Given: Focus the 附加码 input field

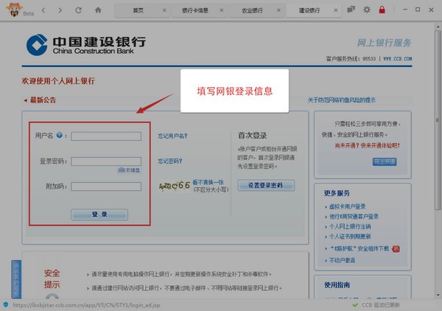Looking at the screenshot, I should (x=106, y=186).
